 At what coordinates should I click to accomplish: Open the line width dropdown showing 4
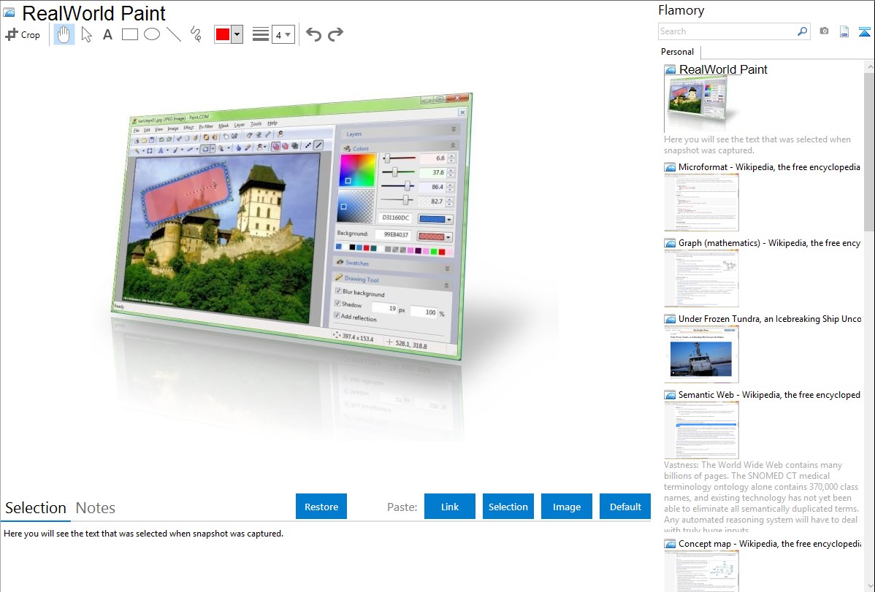pyautogui.click(x=283, y=34)
